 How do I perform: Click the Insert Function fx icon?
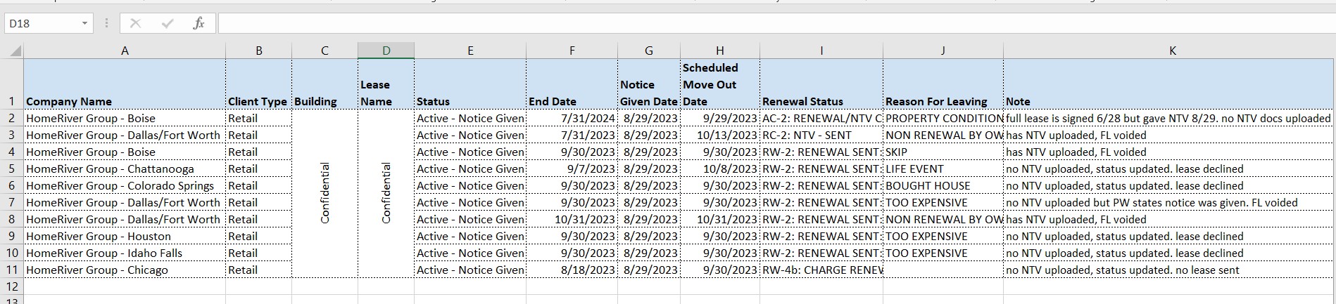(198, 23)
